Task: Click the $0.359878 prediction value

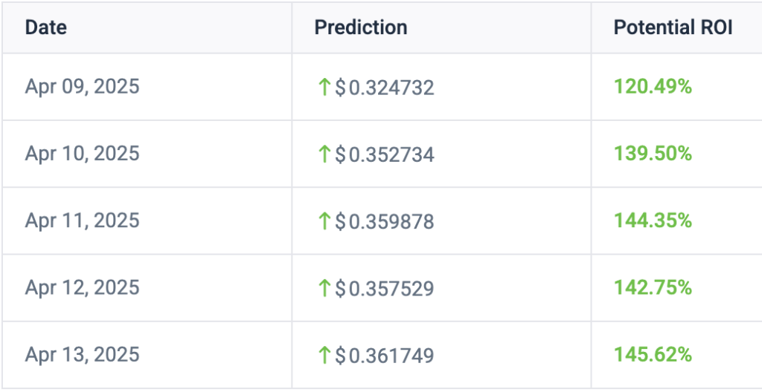Action: coord(385,222)
